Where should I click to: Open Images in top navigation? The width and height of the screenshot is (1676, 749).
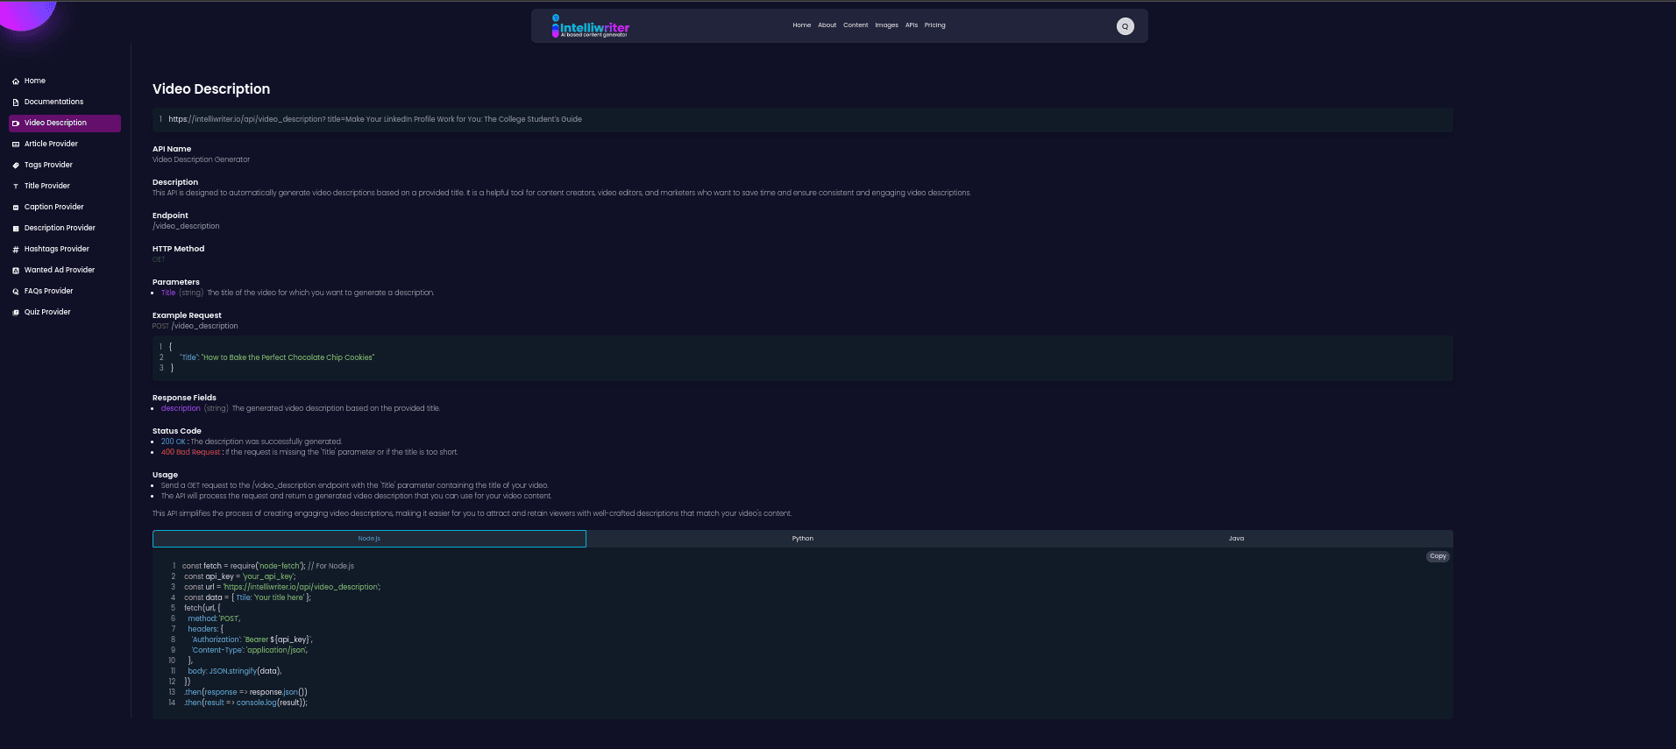coord(886,25)
